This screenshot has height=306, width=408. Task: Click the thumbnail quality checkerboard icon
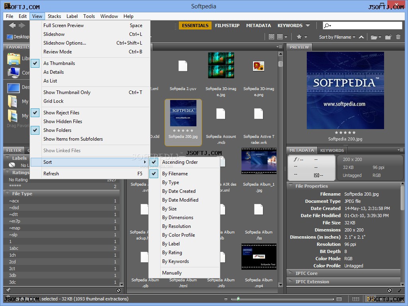tap(271, 37)
